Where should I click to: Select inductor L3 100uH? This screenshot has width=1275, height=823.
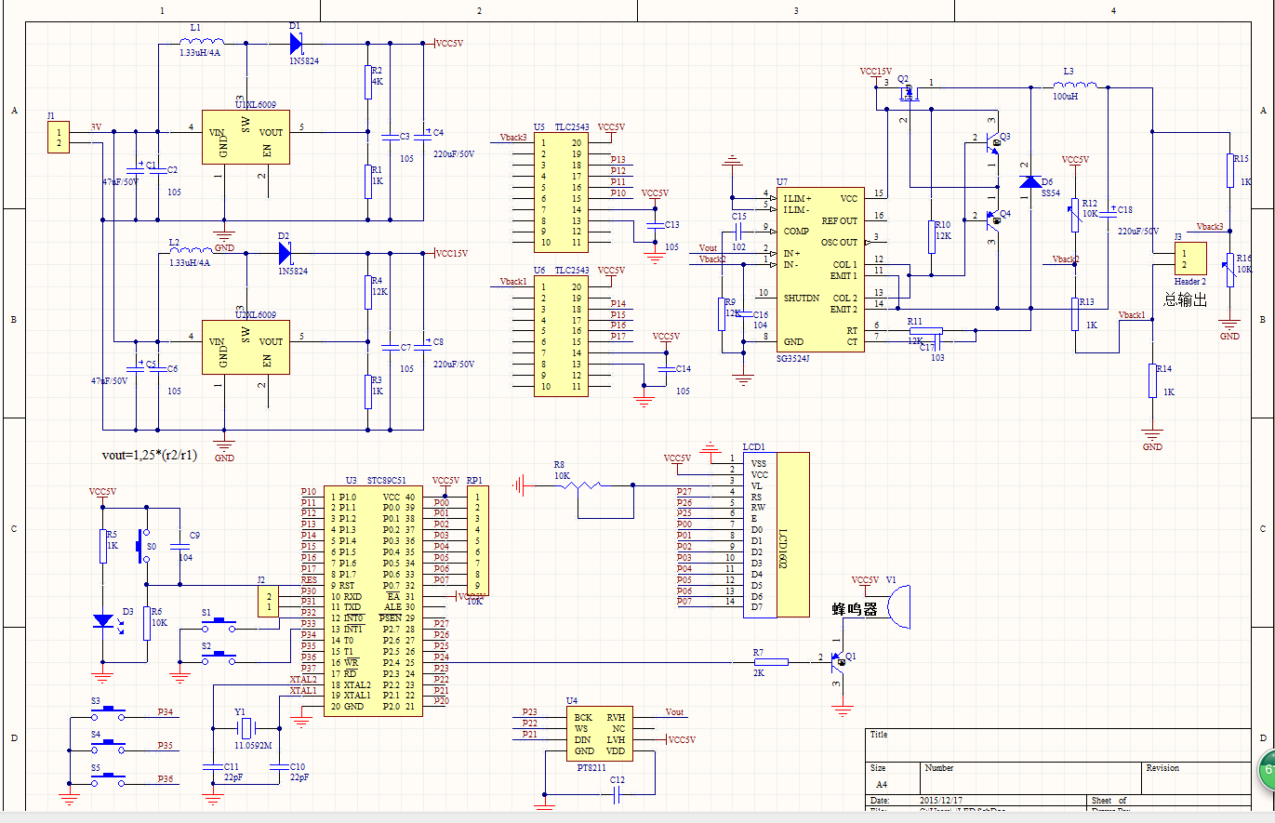(1075, 84)
